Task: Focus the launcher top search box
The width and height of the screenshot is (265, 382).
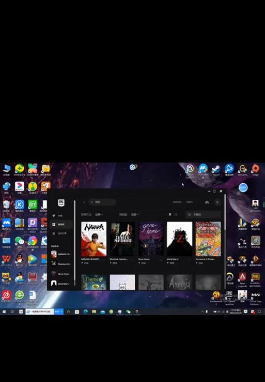Action: point(102,202)
